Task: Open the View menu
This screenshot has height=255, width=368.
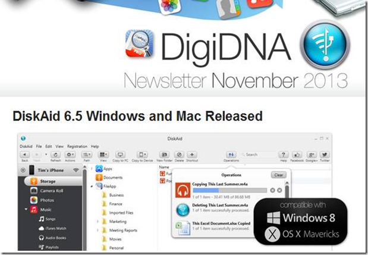Action: [x=59, y=146]
